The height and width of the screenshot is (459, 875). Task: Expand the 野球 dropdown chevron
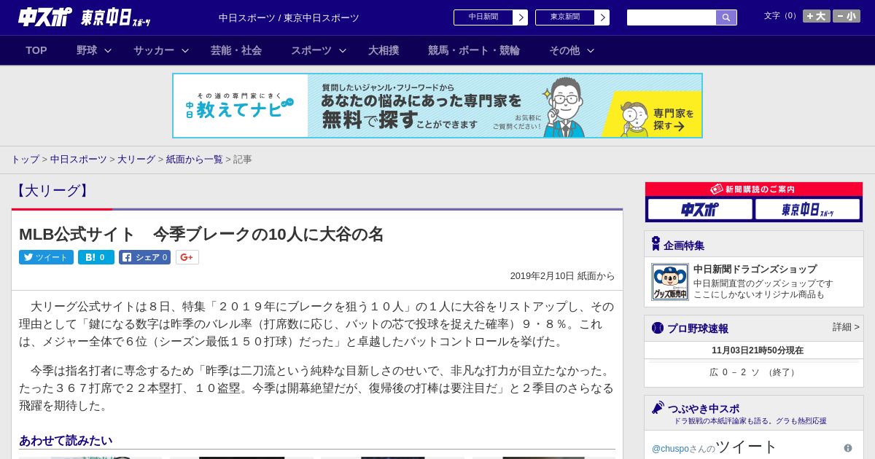pyautogui.click(x=108, y=50)
